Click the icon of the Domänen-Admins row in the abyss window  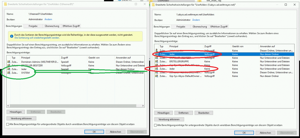(157, 72)
